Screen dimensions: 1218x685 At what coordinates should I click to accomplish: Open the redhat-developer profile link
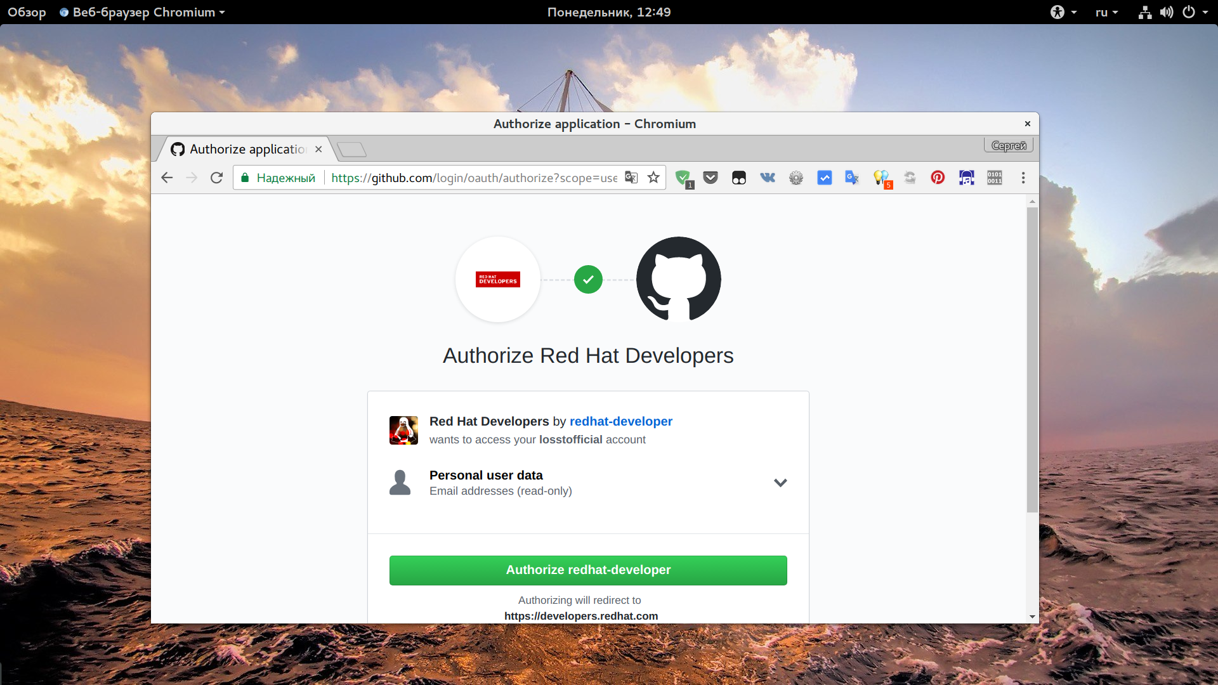[620, 421]
